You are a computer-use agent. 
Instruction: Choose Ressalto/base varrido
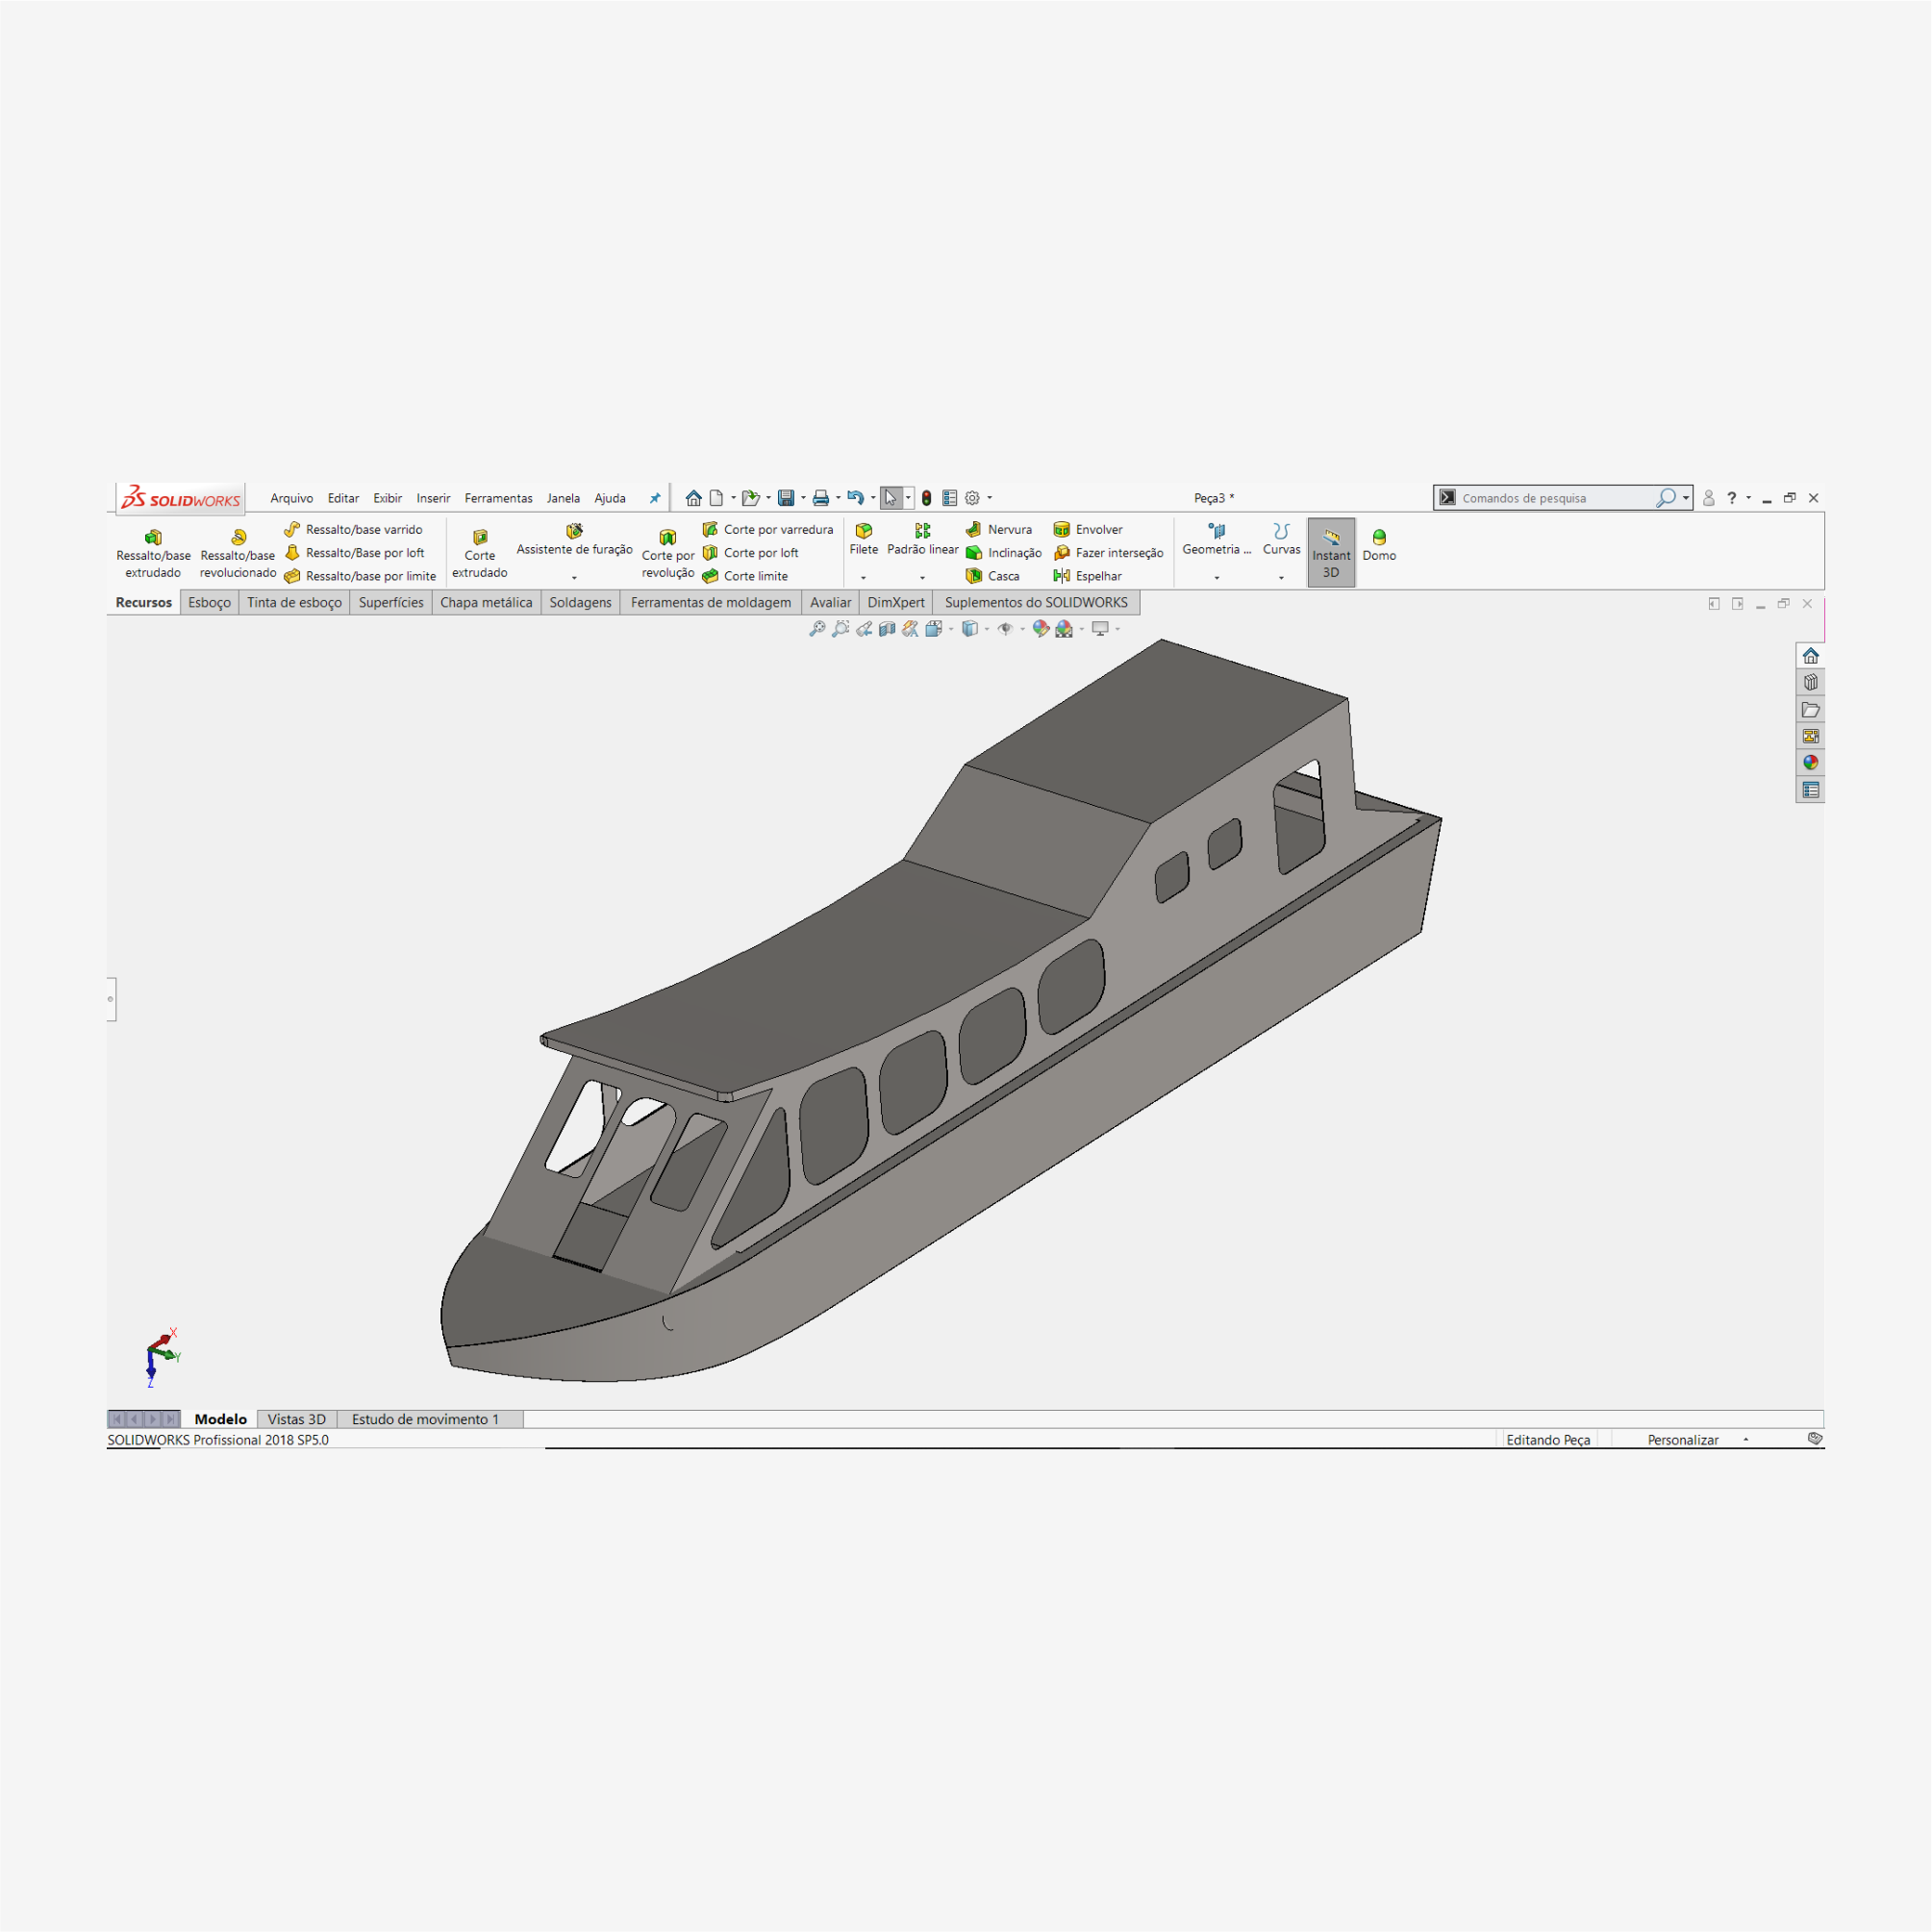point(353,529)
